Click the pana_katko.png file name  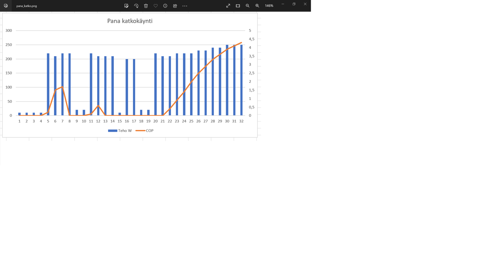[27, 6]
